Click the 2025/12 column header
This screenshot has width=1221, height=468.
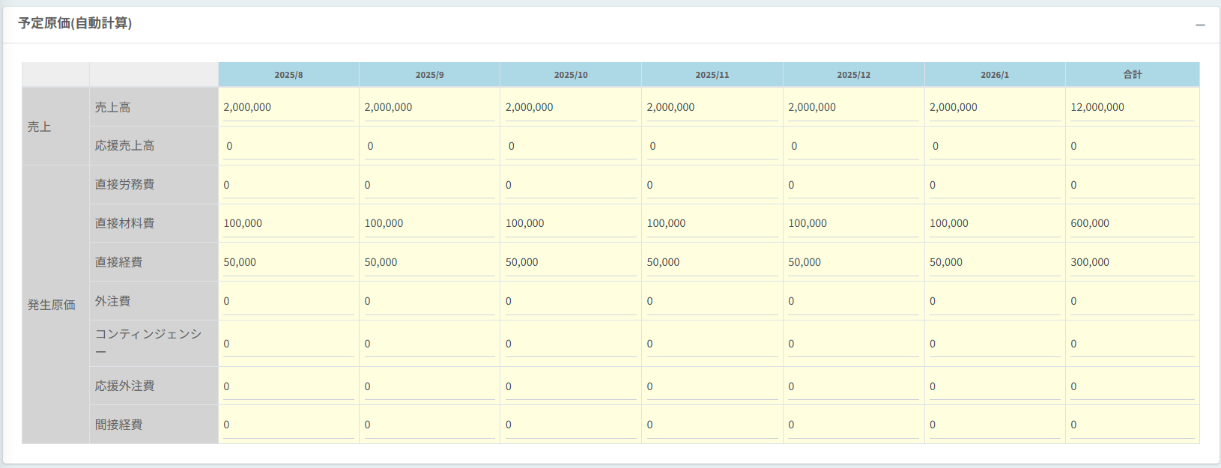853,75
